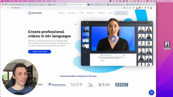This screenshot has width=173, height=97.
Task: Click the Synthesia logo in the page header
Action: [x=35, y=13]
